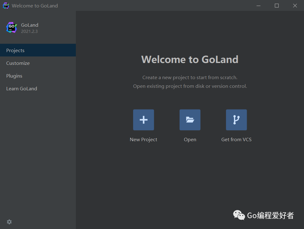Screen dimensions: 304x229
Task: Close the Welcome to GoLand window
Action: (x=295, y=6)
